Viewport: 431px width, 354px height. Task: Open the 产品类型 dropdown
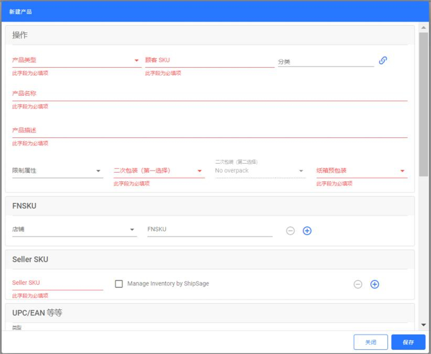(77, 60)
